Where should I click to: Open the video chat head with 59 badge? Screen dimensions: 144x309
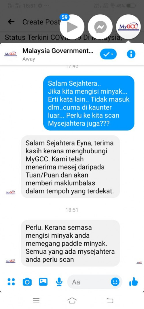72,27
